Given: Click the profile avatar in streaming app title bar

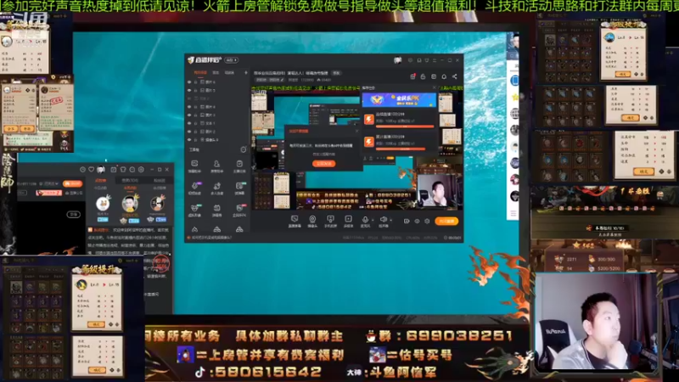Looking at the screenshot, I should click(x=397, y=60).
